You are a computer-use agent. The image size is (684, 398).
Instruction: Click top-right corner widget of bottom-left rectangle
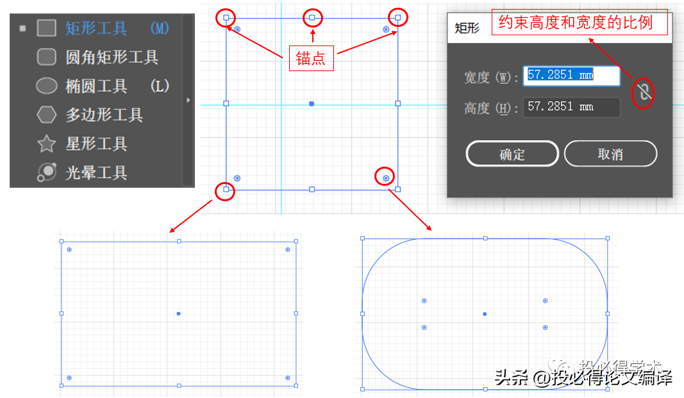tap(288, 250)
